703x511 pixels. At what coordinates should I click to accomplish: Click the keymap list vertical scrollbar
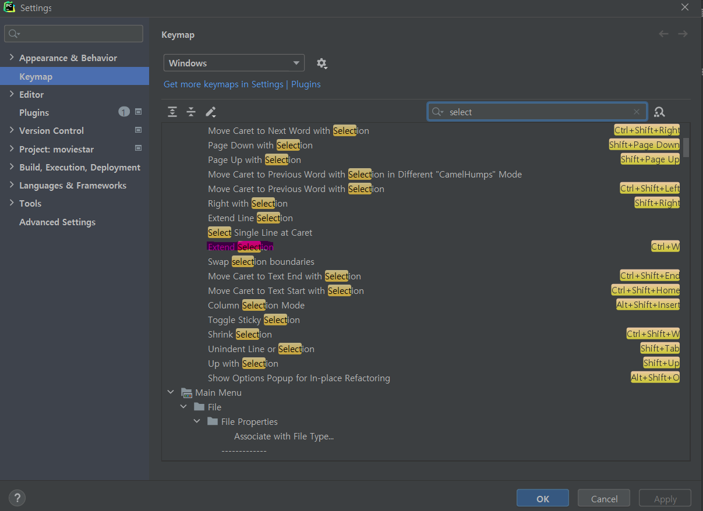click(686, 147)
